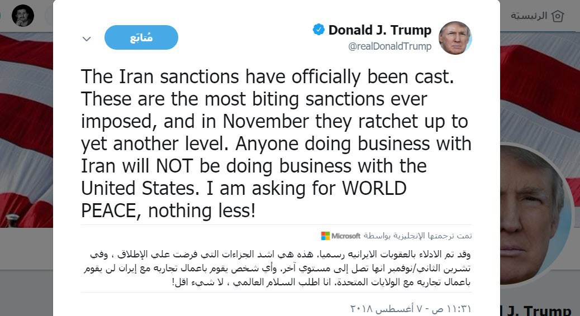
Task: Open the الرئيسية home tab
Action: coord(528,16)
